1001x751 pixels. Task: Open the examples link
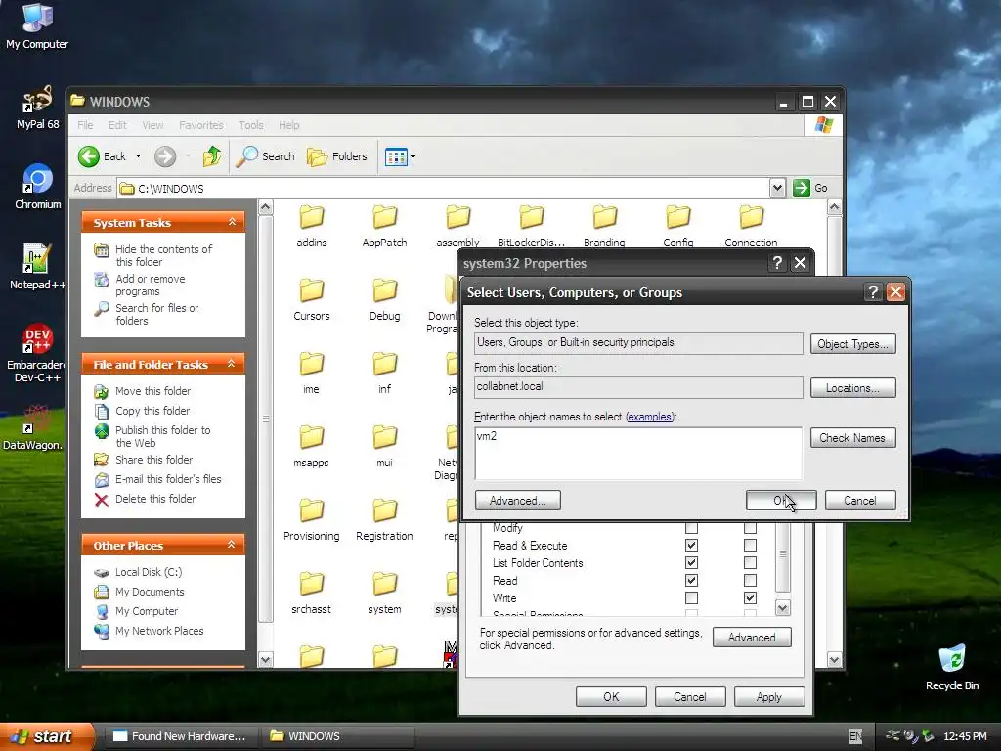coord(649,417)
